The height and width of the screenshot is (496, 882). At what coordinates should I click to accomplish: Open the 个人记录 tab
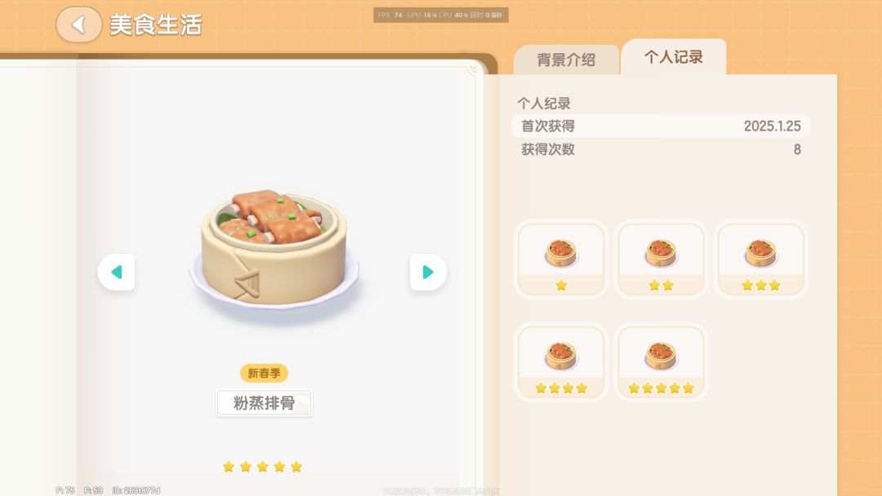tap(673, 57)
